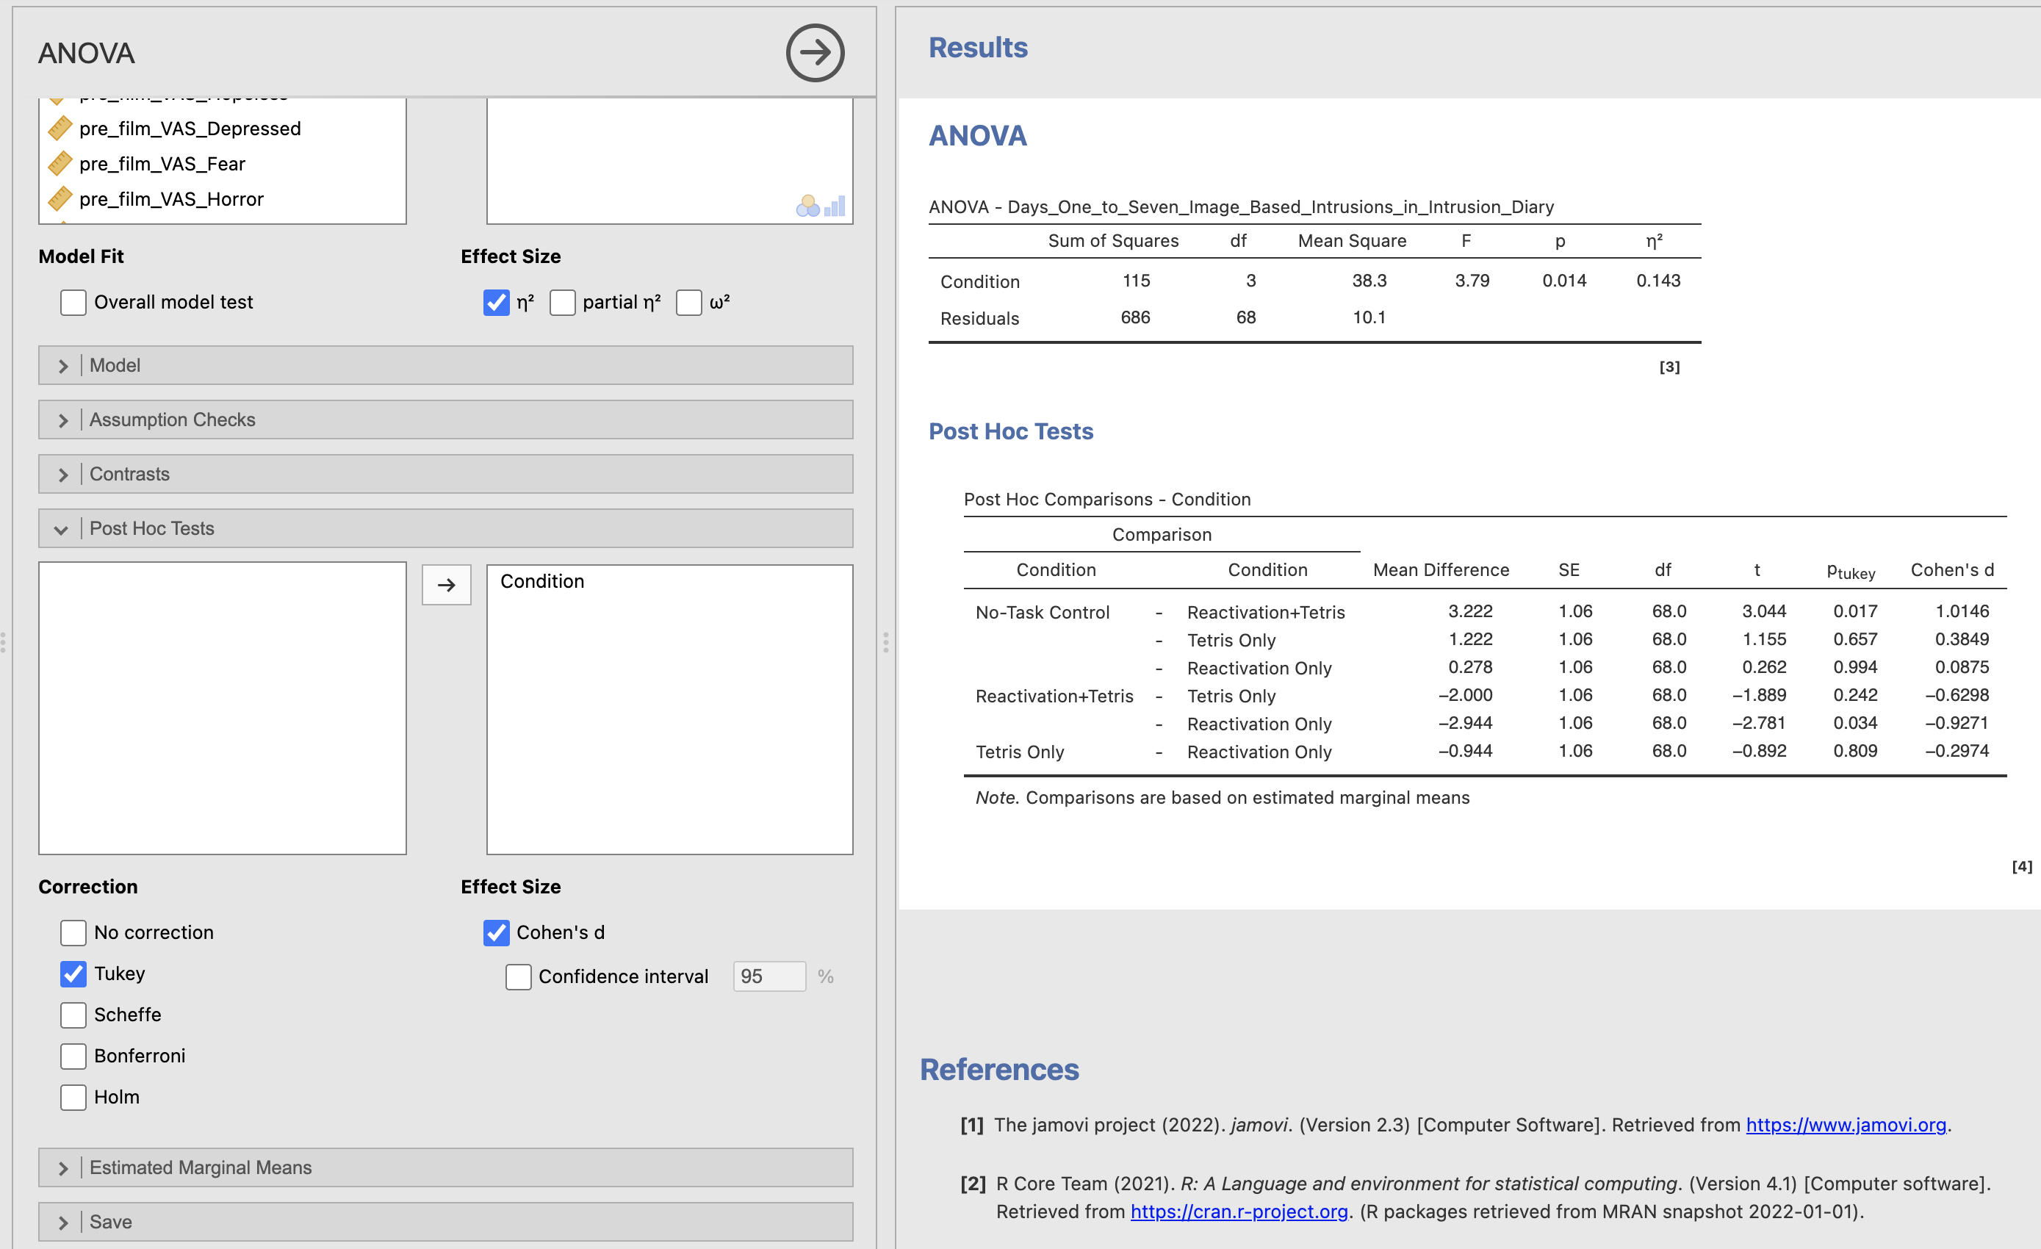
Task: Select the pre_film_VAS_Fear variable
Action: (x=162, y=164)
